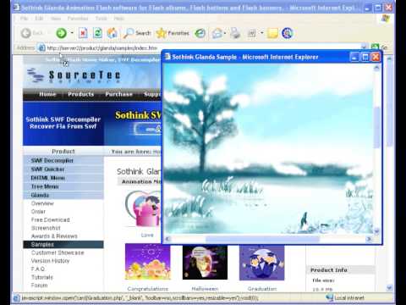
Task: Click scroll up arrow in Glanda Sample window
Action: [376, 68]
